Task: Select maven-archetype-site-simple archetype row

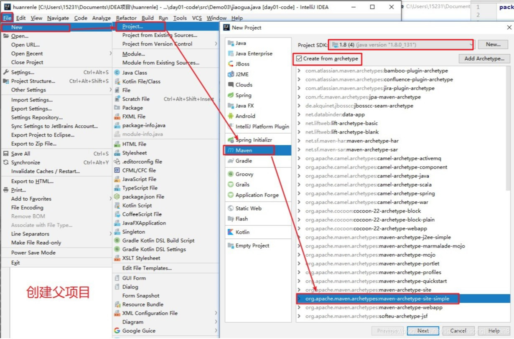Action: (x=403, y=299)
